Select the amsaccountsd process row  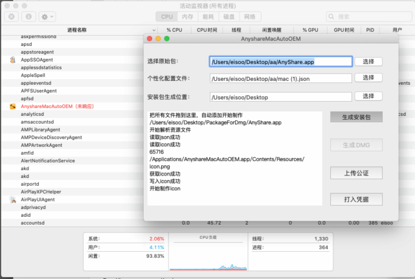pyautogui.click(x=73, y=122)
